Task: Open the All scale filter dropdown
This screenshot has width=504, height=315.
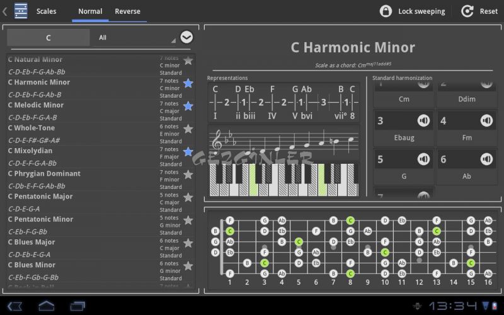Action: pyautogui.click(x=135, y=38)
